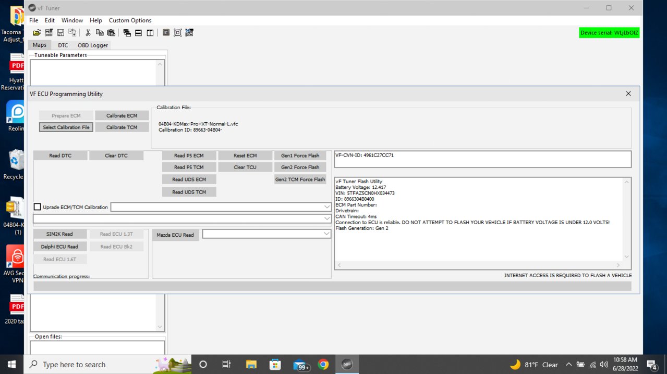Click the VF-CVN-ID text field

coord(482,159)
